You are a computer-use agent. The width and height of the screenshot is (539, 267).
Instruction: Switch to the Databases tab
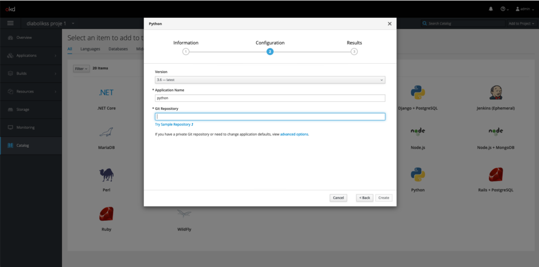click(118, 49)
